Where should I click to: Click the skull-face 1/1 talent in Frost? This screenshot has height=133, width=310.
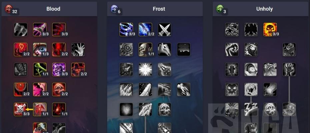pyautogui.click(x=145, y=50)
